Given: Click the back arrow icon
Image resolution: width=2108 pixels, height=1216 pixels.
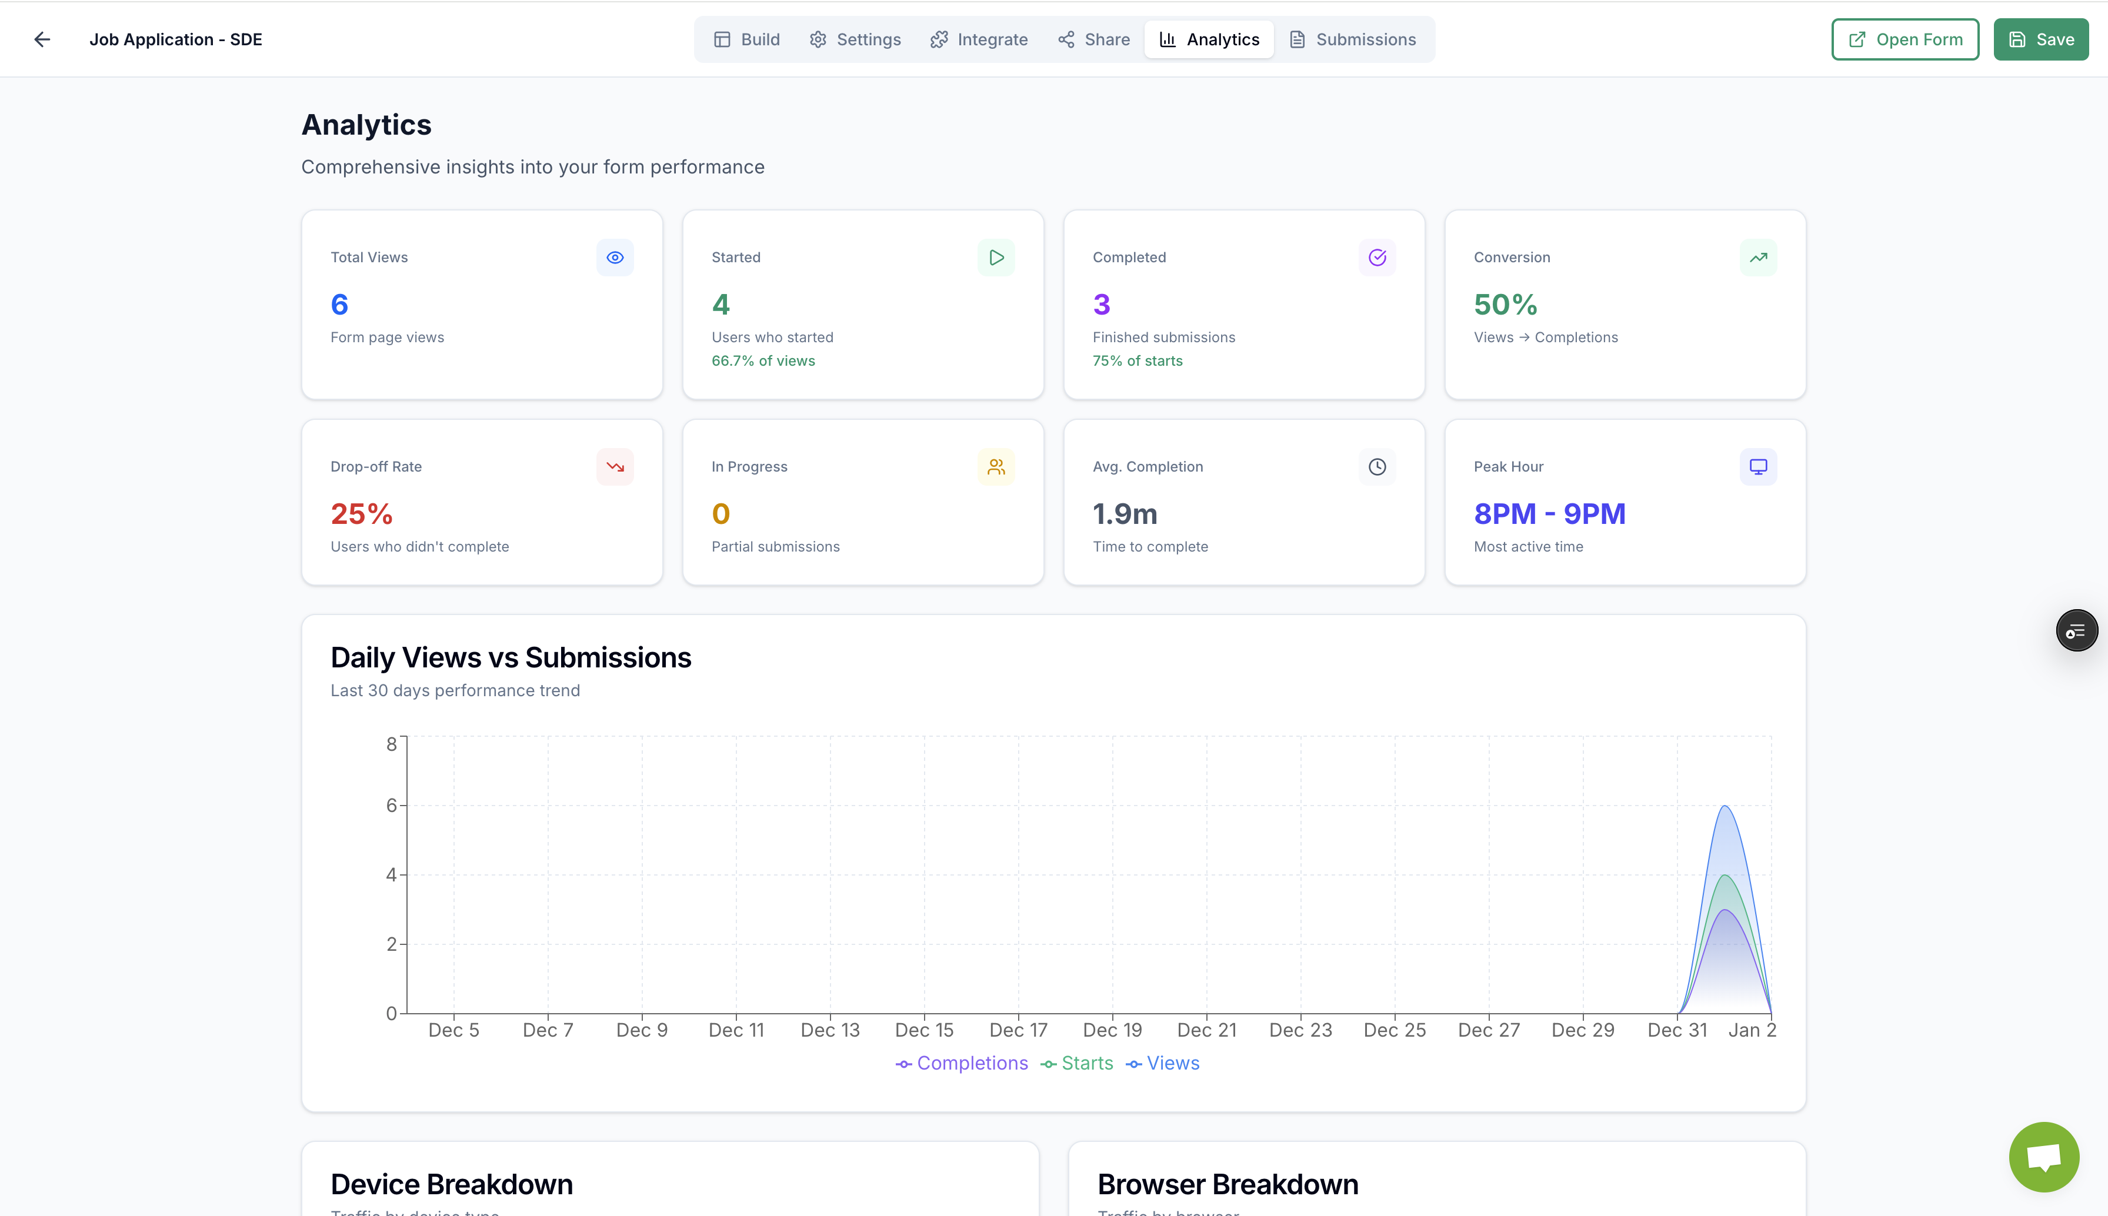Looking at the screenshot, I should click(42, 39).
